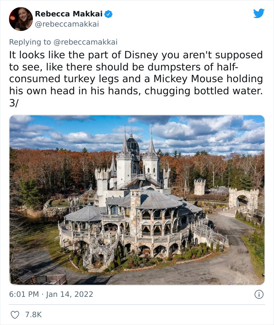Click the Rebecca Makkai display name
Viewport: 274px width, 325px height.
(68, 14)
